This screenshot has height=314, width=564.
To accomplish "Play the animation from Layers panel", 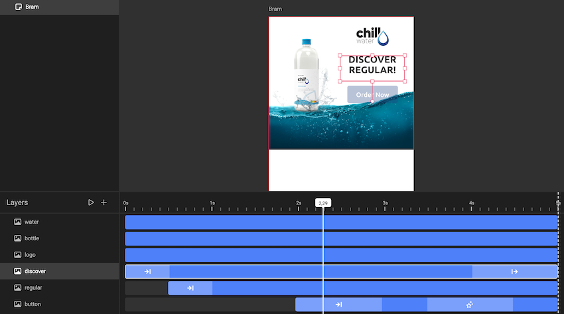I will [x=91, y=202].
